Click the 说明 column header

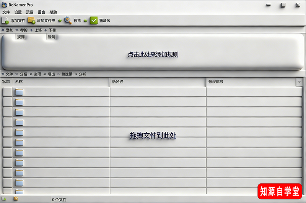tap(52, 37)
